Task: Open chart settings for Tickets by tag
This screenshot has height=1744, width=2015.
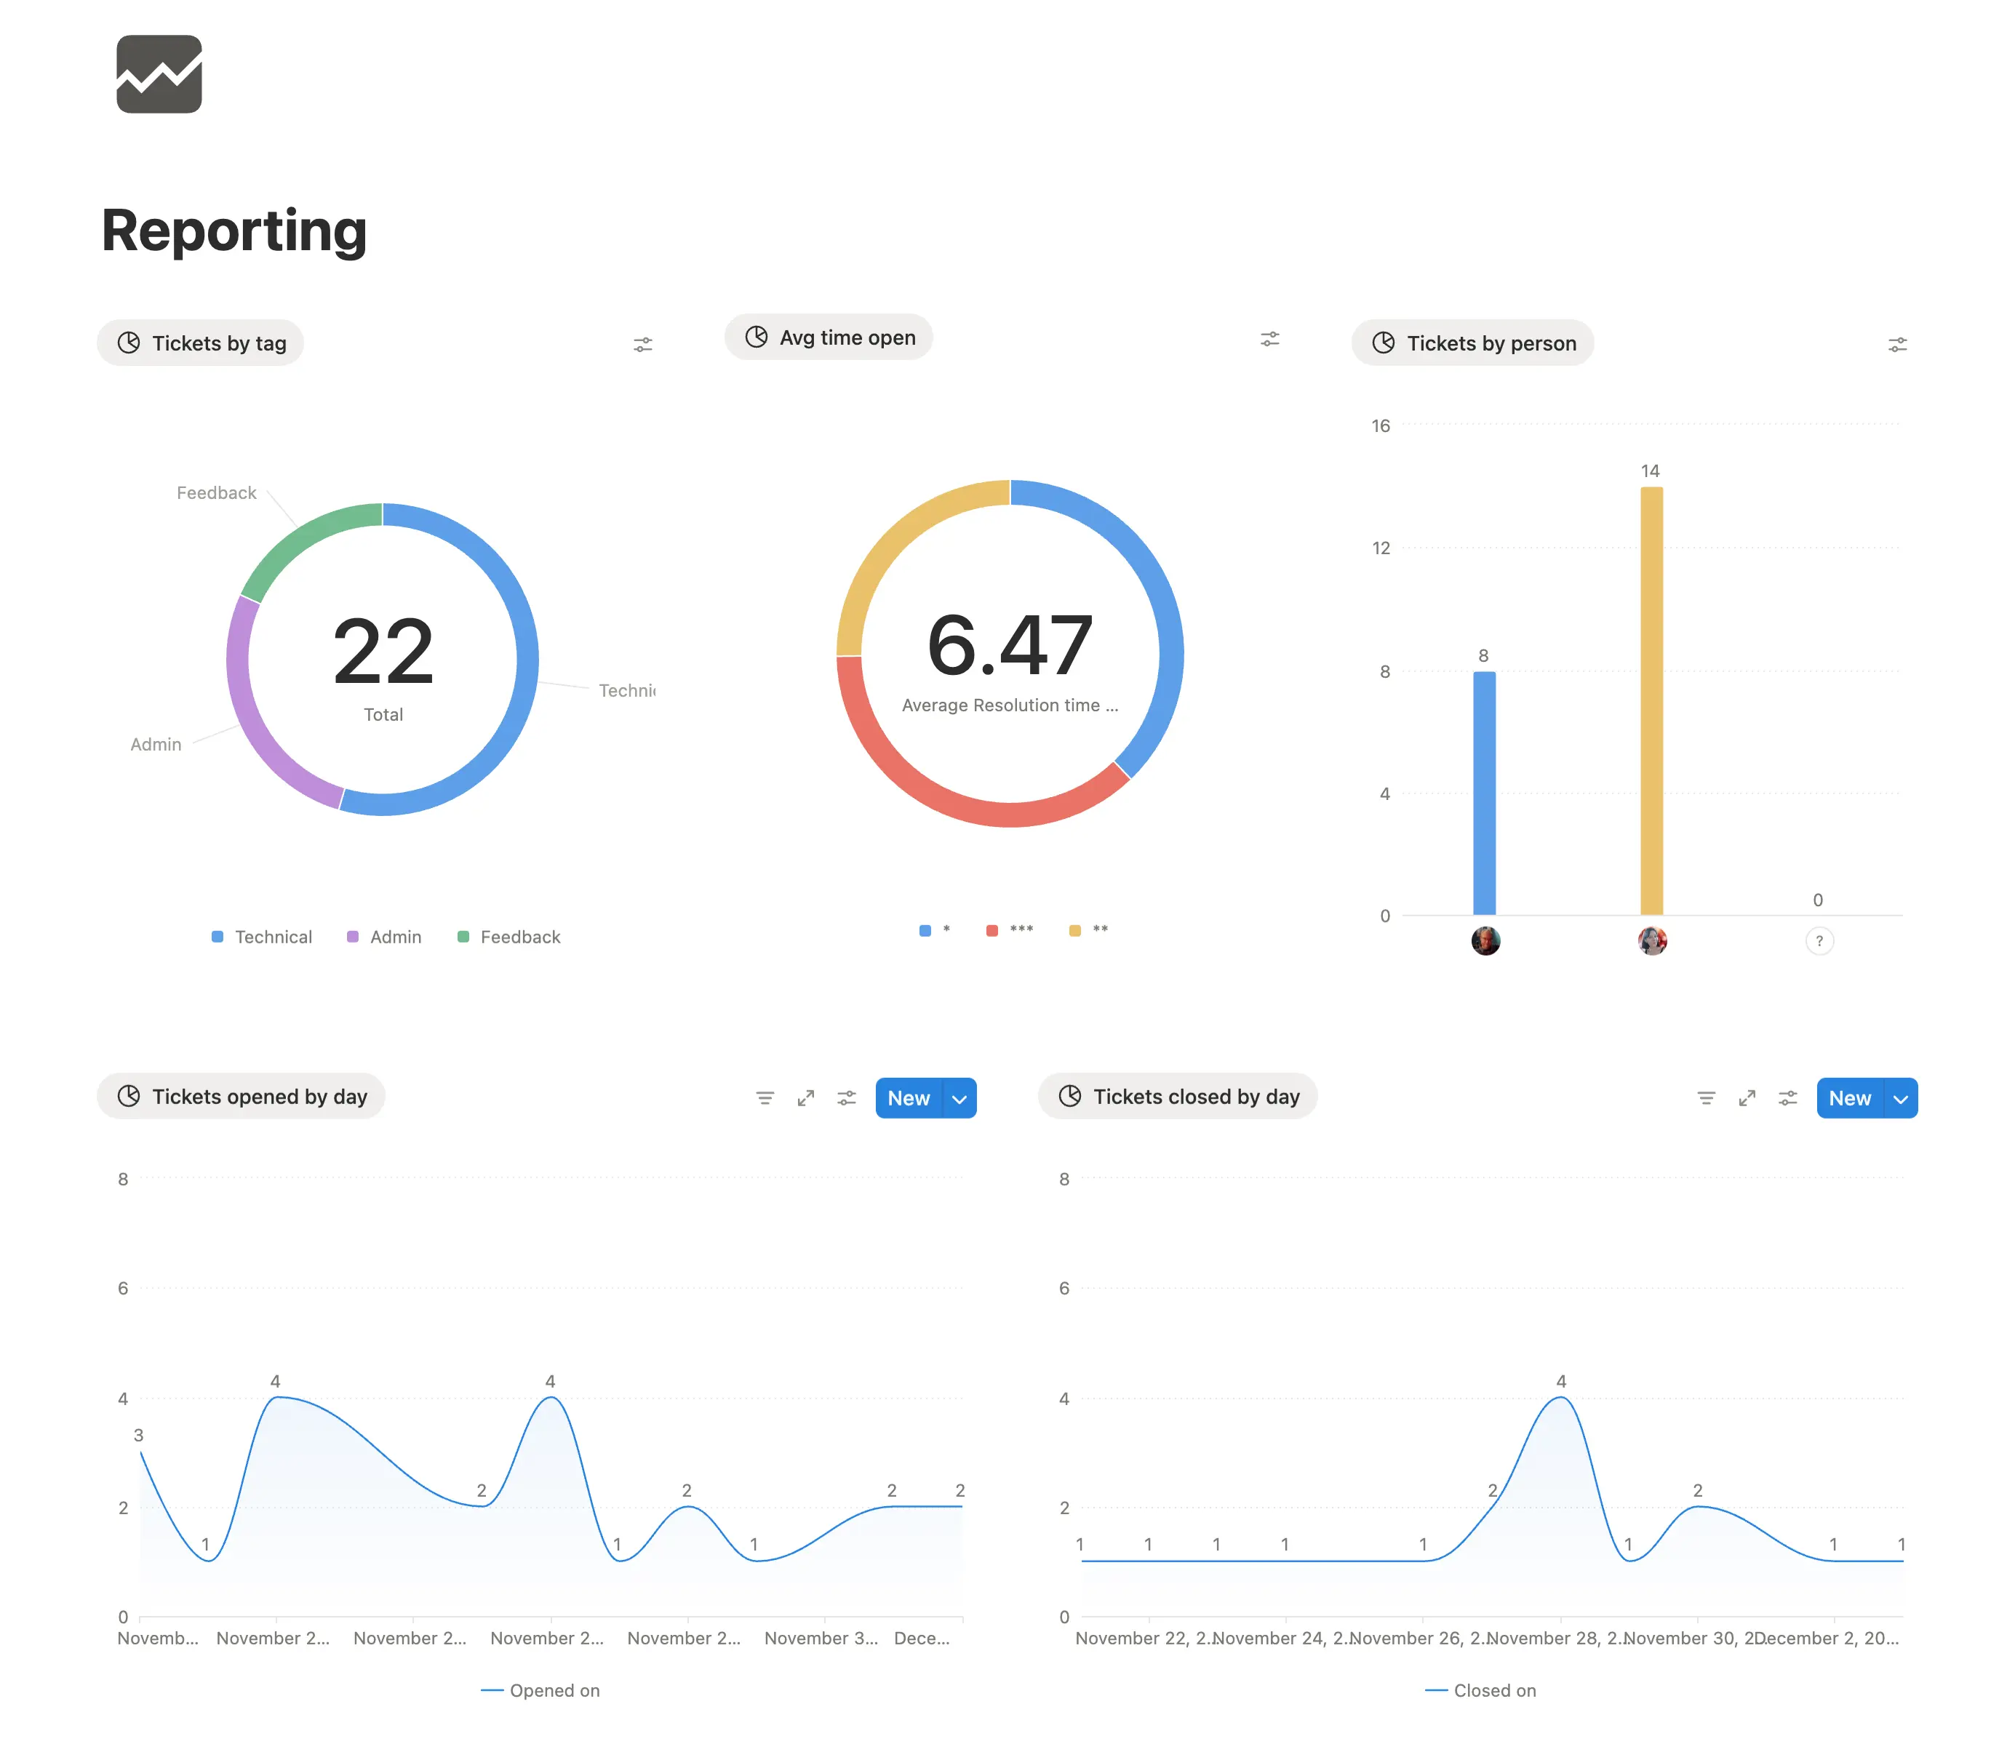Action: tap(642, 343)
